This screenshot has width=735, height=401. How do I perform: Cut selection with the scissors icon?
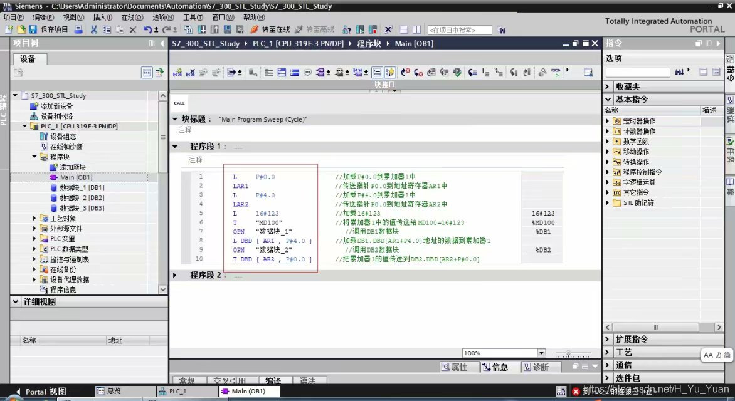coord(93,29)
